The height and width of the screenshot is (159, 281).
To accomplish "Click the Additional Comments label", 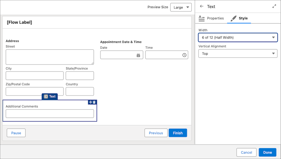I will 22,106.
